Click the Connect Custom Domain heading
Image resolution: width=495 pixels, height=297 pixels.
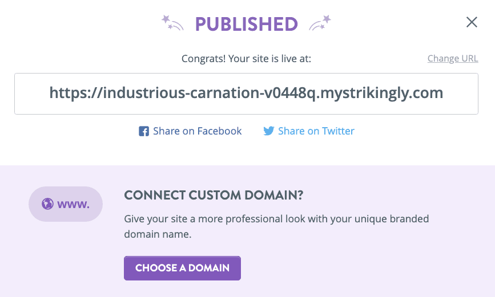point(214,196)
